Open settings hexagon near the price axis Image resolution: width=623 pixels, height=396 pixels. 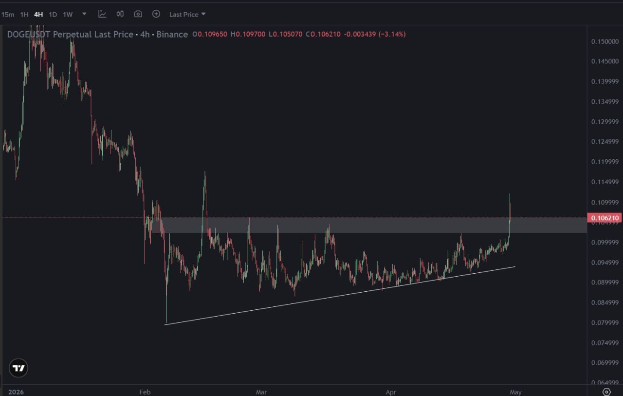click(606, 392)
